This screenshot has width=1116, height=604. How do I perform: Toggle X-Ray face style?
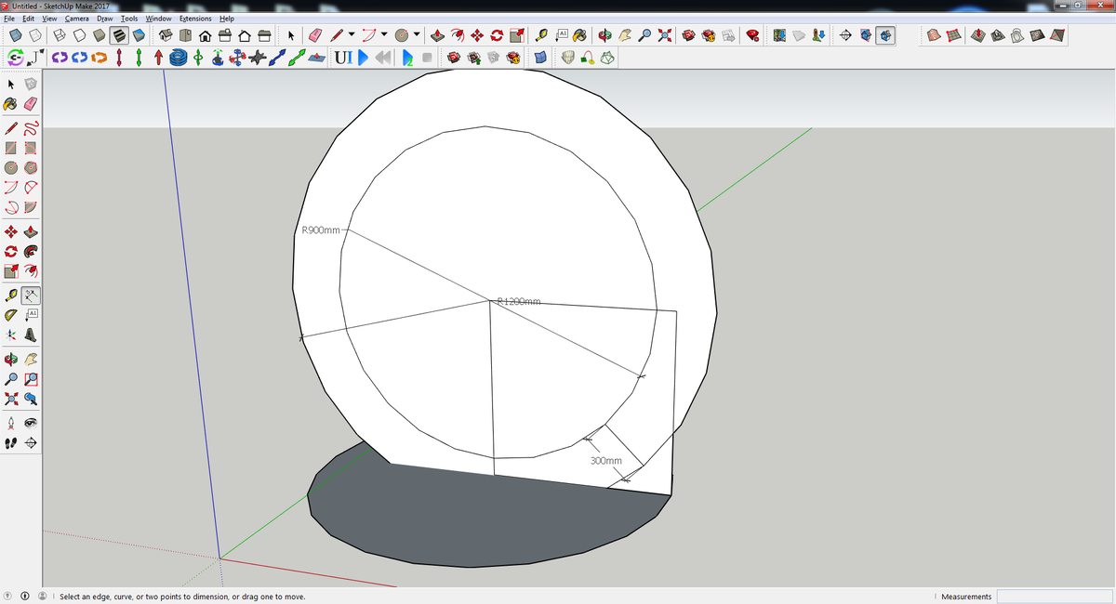click(16, 35)
